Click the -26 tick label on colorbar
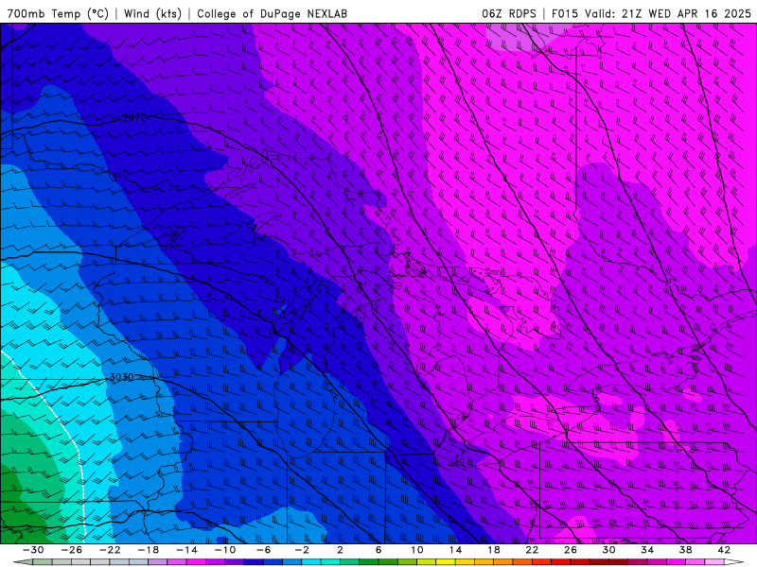 [72, 550]
